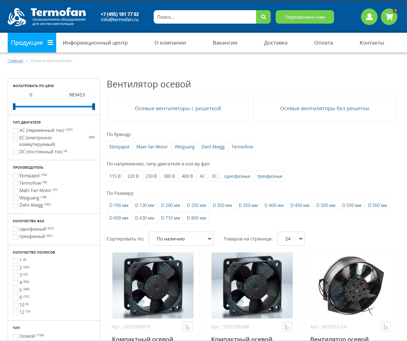
Task: Choose size D 100 мм
Action: tap(119, 206)
